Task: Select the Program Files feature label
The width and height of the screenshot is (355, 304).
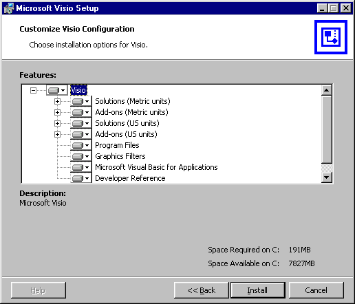Action: click(117, 145)
